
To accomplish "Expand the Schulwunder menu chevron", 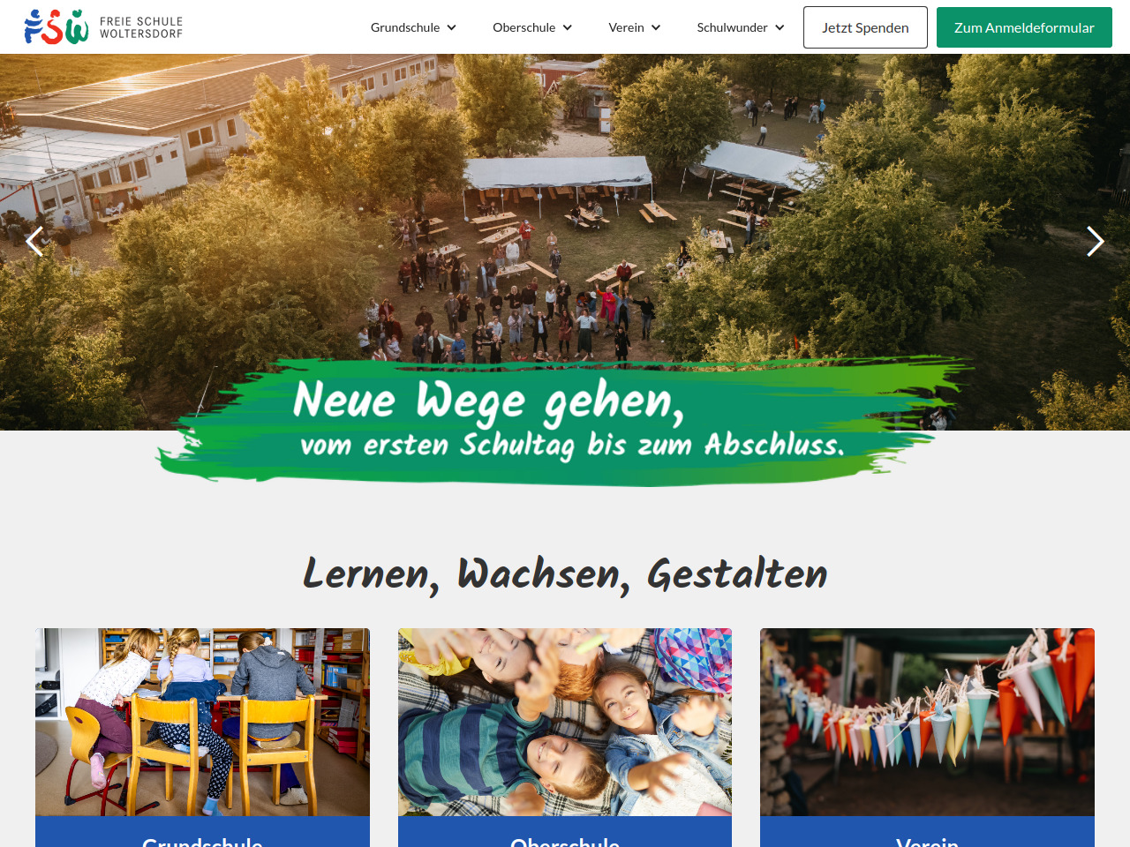I will [780, 27].
